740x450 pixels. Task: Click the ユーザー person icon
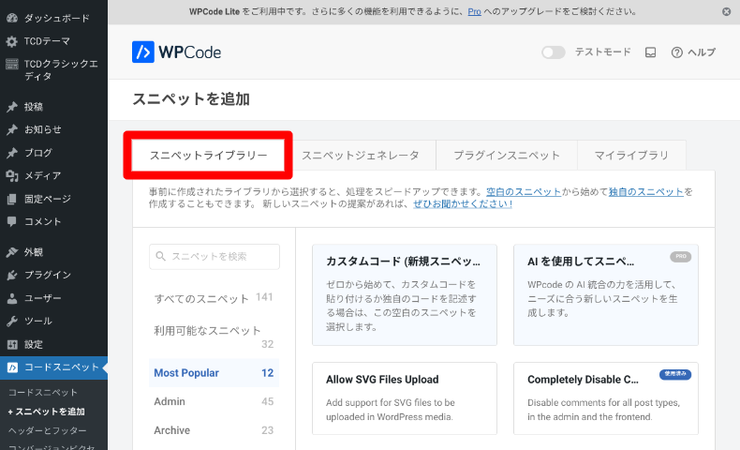[x=12, y=298]
